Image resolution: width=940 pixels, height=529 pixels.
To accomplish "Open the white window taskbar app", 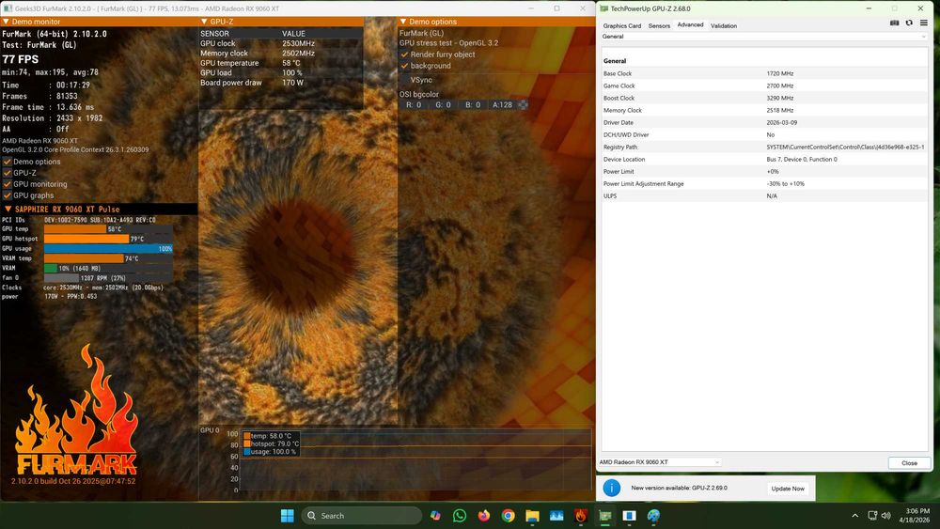I will [x=629, y=515].
